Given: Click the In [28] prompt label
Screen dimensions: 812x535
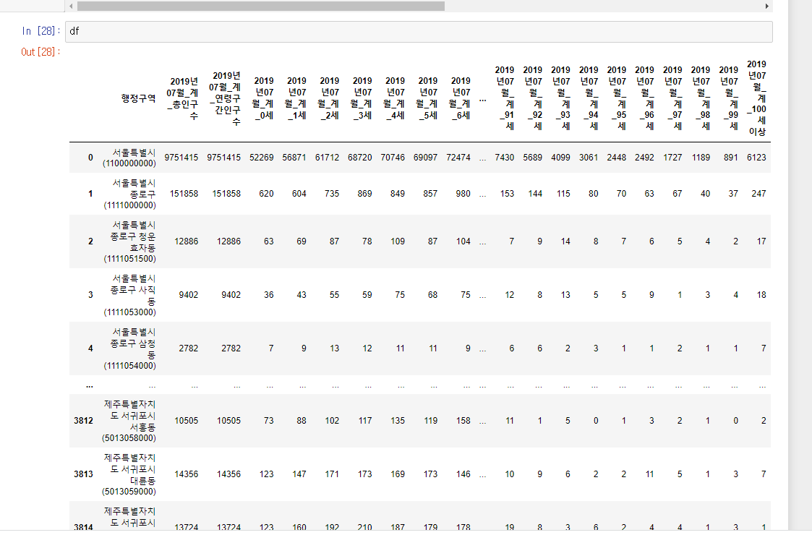Looking at the screenshot, I should pyautogui.click(x=41, y=31).
